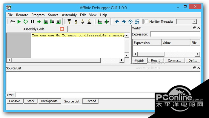Pause execution with the pause icon
This screenshot has width=209, height=118.
point(32,22)
